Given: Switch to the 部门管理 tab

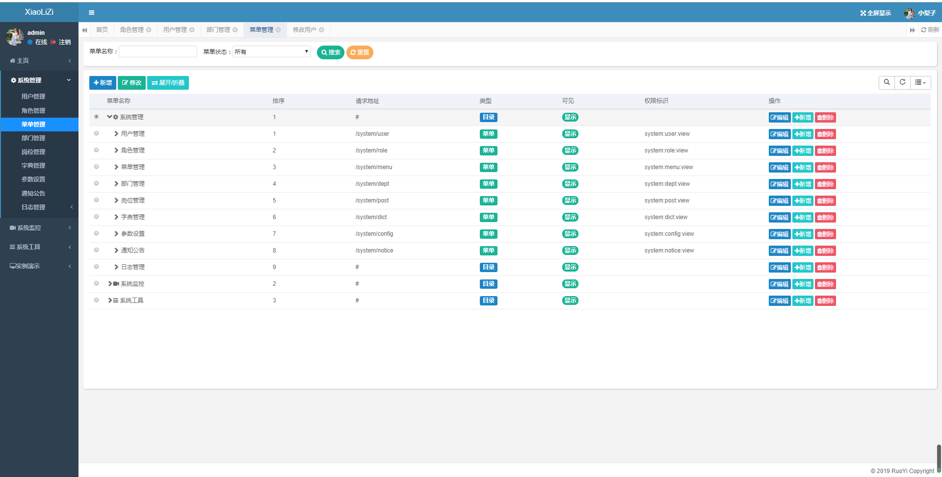Looking at the screenshot, I should pyautogui.click(x=218, y=30).
